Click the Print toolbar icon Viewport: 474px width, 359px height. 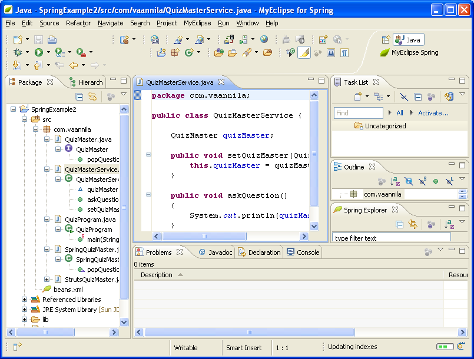coord(52,39)
